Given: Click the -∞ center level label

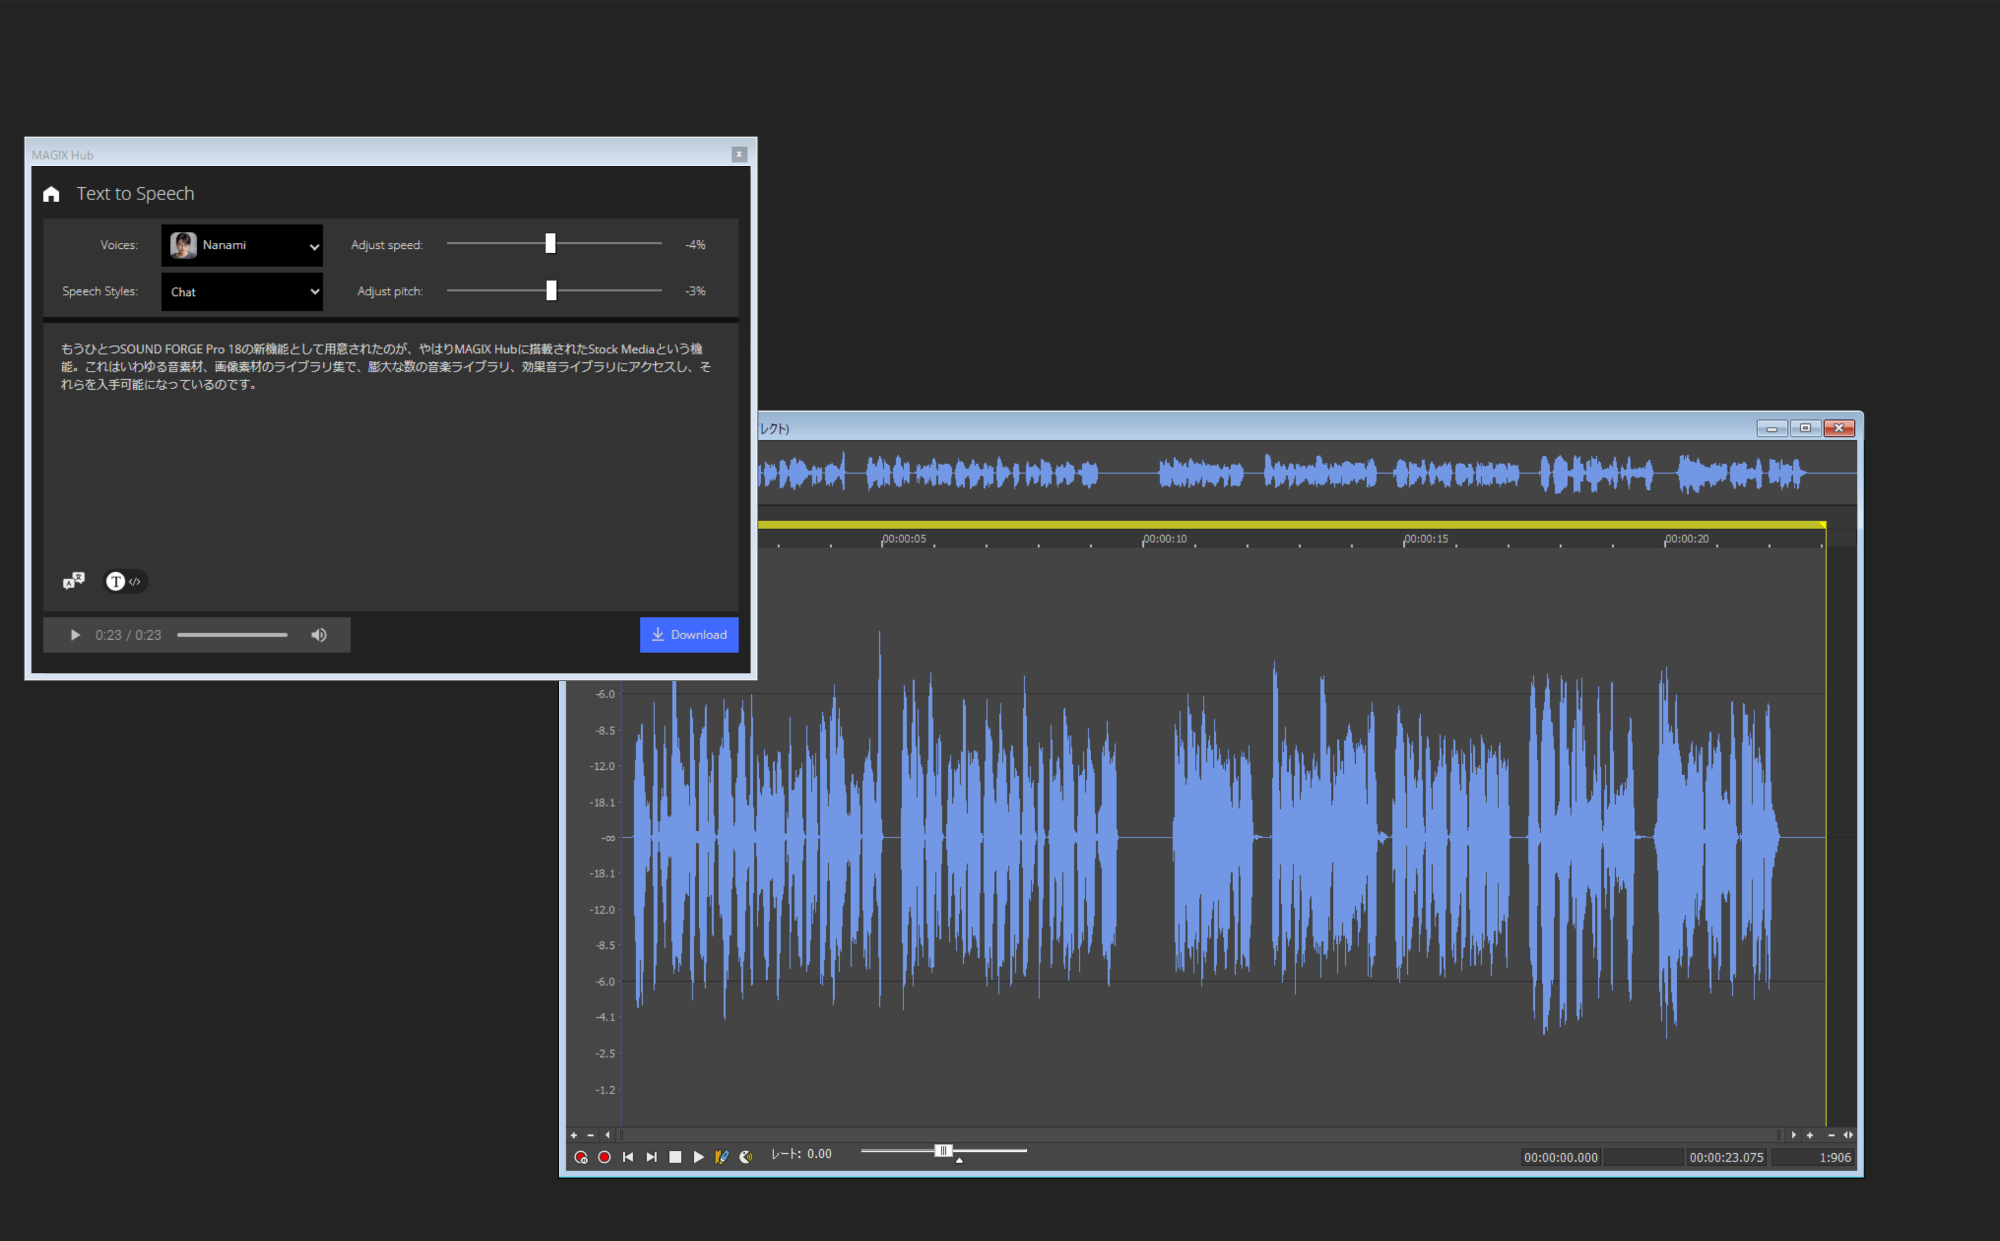Looking at the screenshot, I should pyautogui.click(x=607, y=838).
